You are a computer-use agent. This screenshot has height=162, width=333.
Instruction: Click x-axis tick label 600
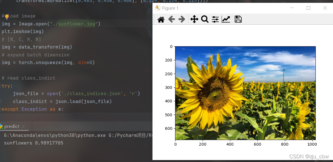point(257,144)
